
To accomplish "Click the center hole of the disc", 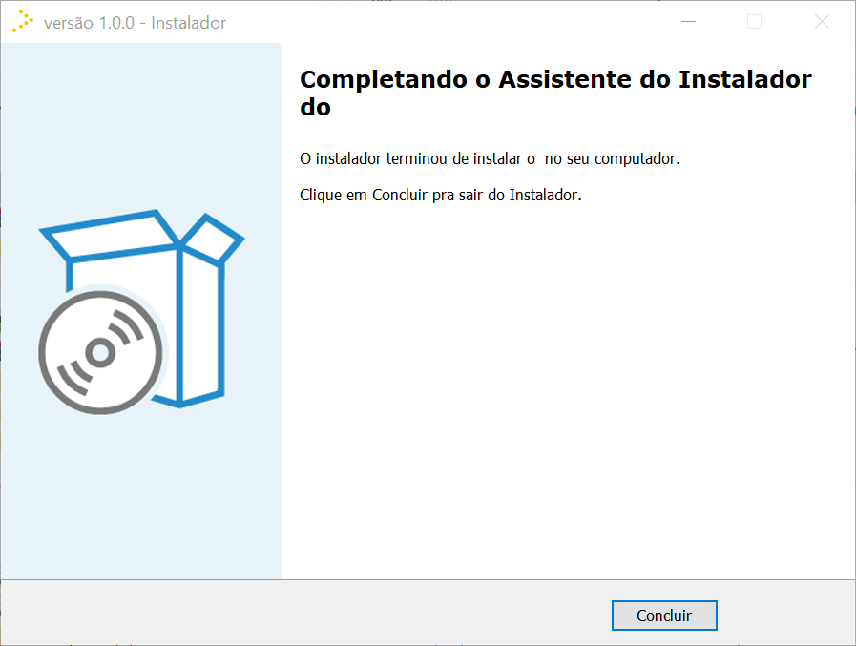I will [100, 352].
